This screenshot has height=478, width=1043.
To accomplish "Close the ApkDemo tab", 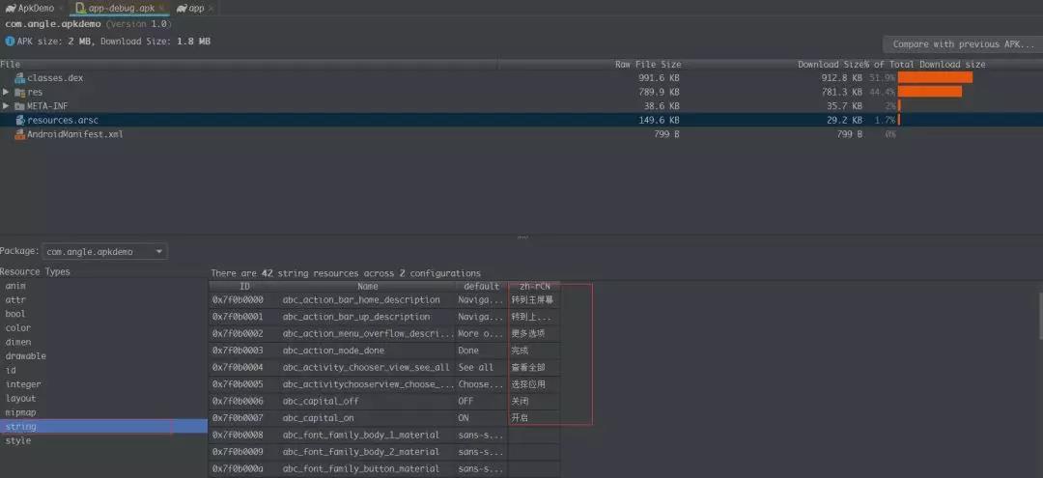I will [60, 8].
